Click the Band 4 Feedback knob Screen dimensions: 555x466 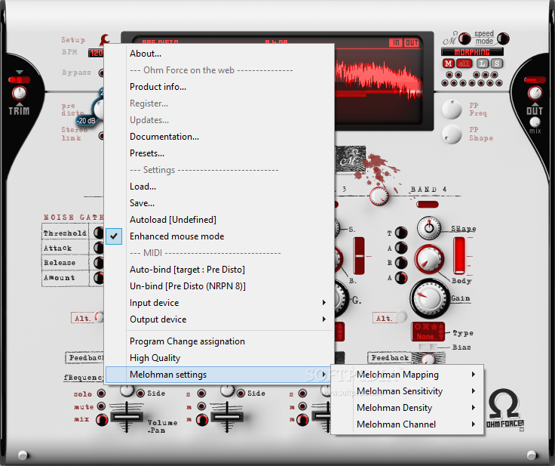coord(428,360)
